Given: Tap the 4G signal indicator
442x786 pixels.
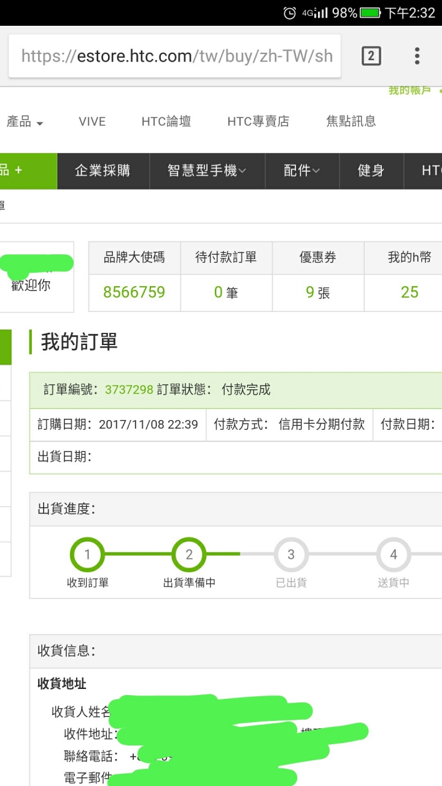Looking at the screenshot, I should [315, 13].
